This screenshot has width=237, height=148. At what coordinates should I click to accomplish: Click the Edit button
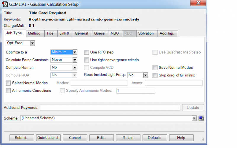click(101, 138)
